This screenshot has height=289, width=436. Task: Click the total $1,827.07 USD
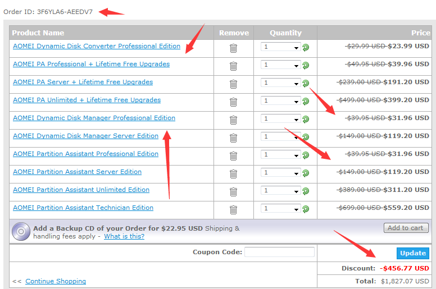click(405, 281)
